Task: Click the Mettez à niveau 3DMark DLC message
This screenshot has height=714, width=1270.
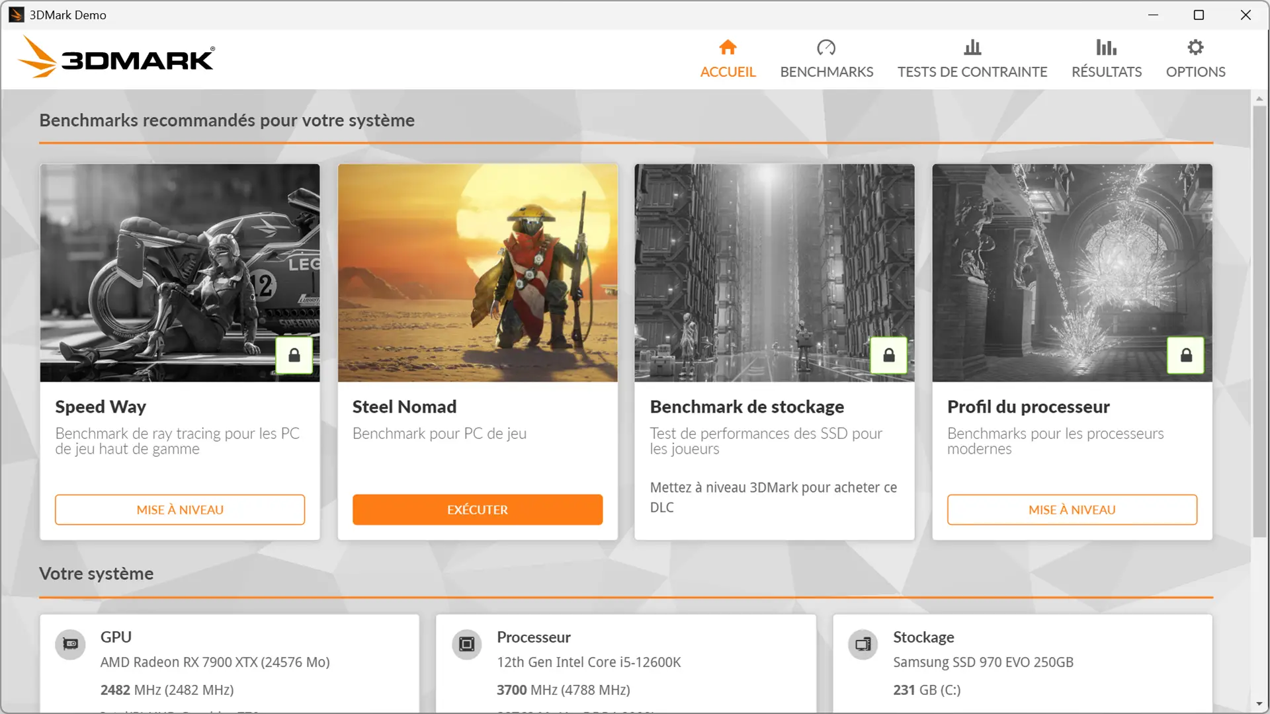Action: (773, 497)
